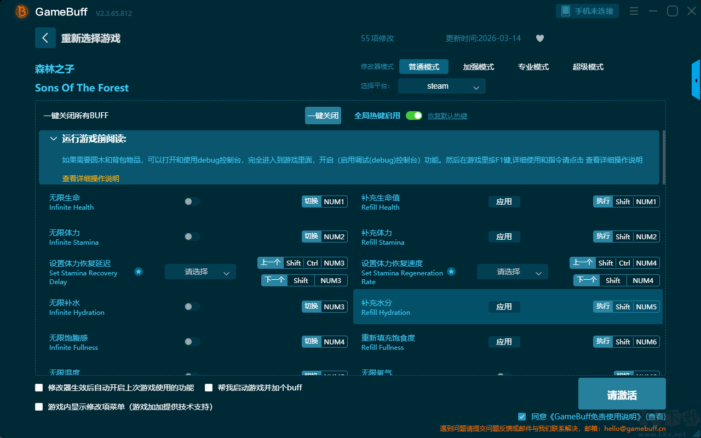Open the orange 查看详细操作说明 link
Screen dimensions: 701x438
(x=91, y=178)
